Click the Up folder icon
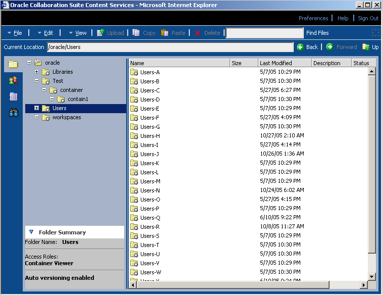 click(366, 46)
